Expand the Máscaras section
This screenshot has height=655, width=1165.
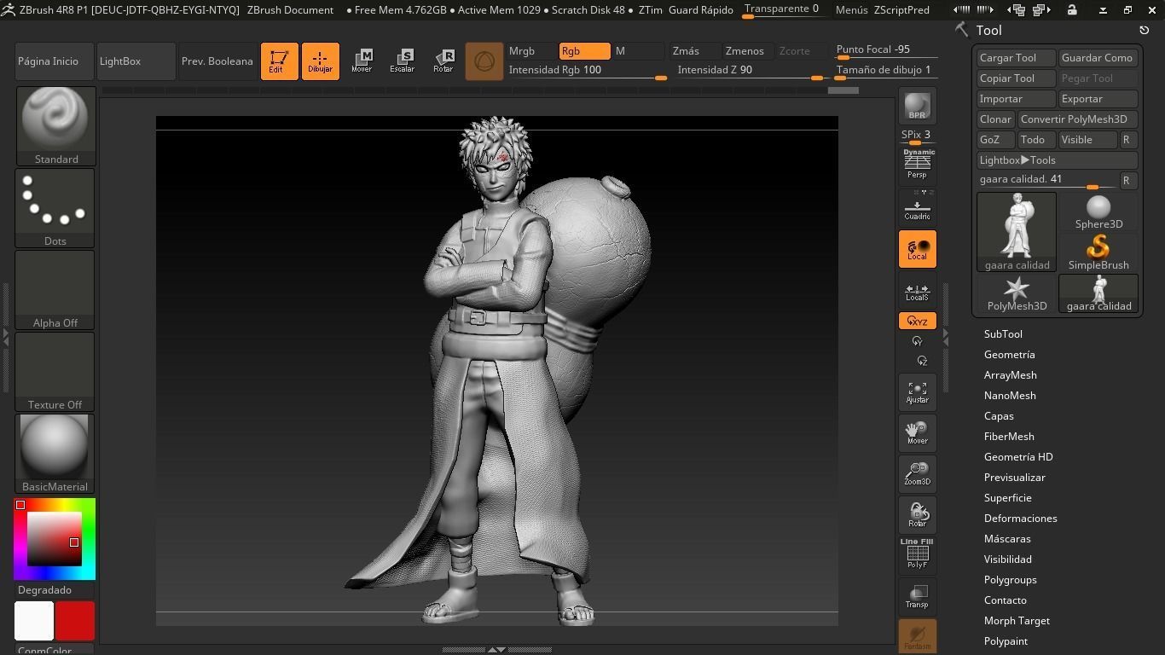tap(1007, 539)
